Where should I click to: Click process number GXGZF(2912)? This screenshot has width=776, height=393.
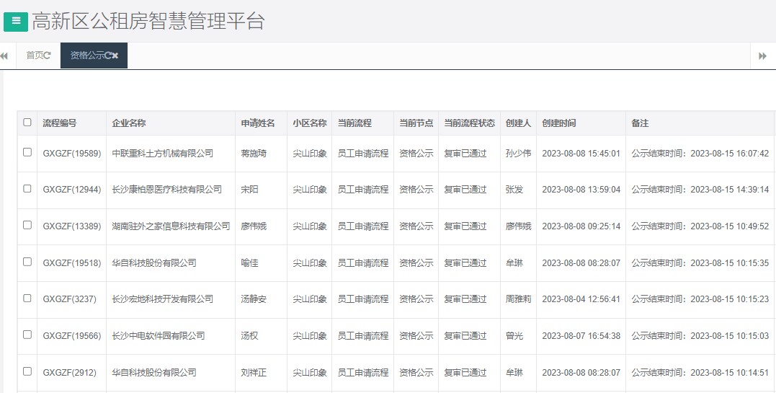tap(69, 372)
